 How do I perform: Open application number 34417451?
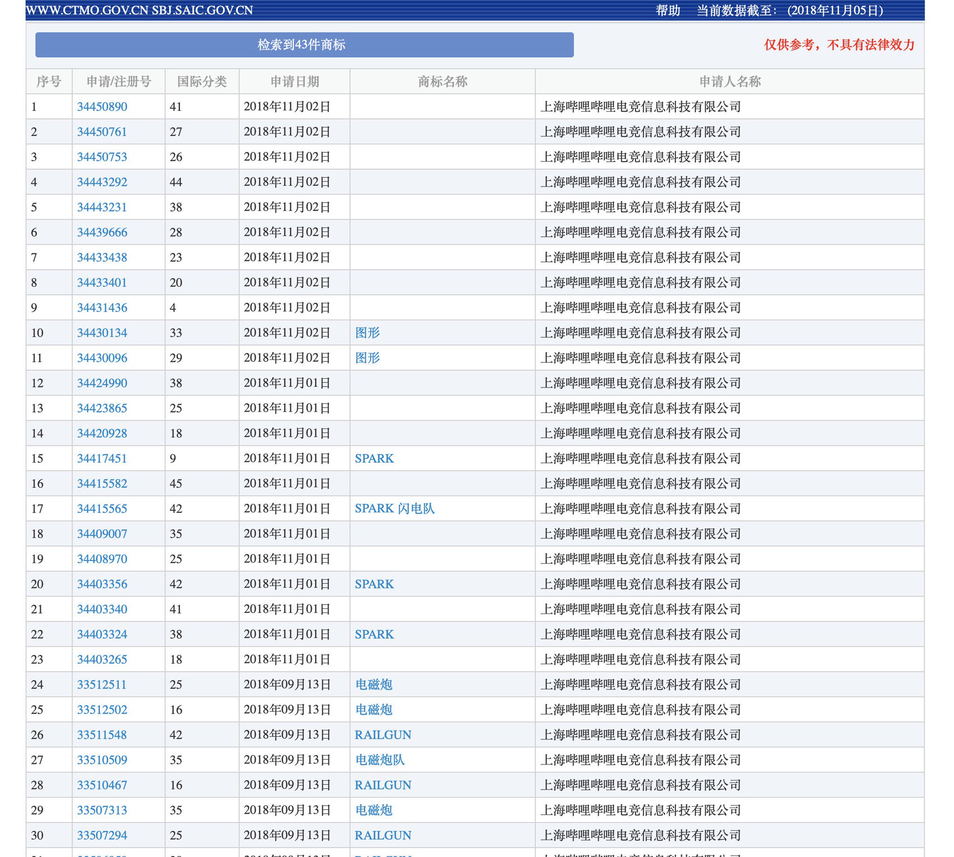[x=102, y=458]
